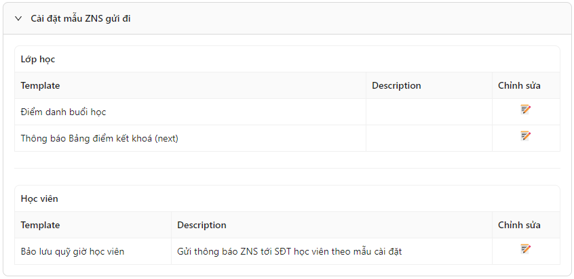The image size is (574, 279).
Task: Click Description column header in Lớp học table
Action: click(396, 85)
